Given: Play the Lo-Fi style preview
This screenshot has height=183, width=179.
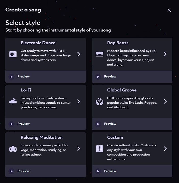Looking at the screenshot, I should [x=11, y=124].
